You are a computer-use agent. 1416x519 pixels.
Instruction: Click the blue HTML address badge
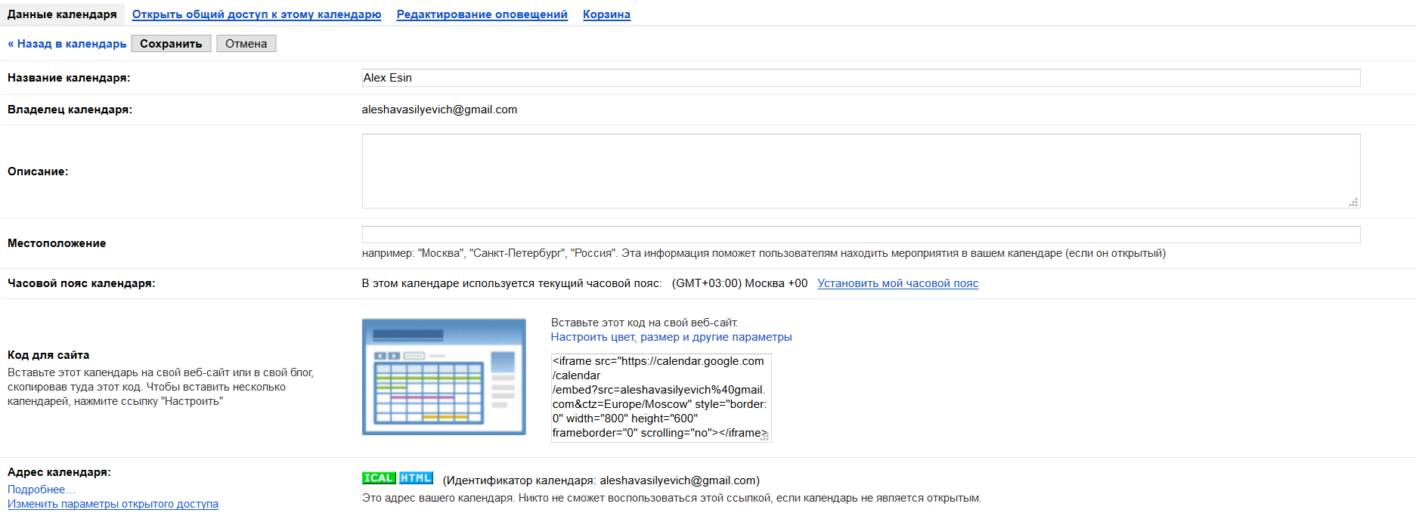click(x=416, y=477)
